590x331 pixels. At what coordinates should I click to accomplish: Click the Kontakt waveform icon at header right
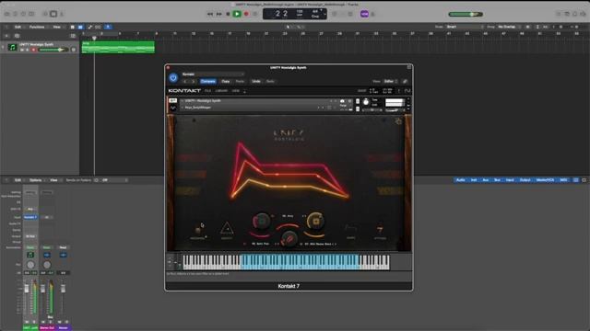click(x=407, y=91)
